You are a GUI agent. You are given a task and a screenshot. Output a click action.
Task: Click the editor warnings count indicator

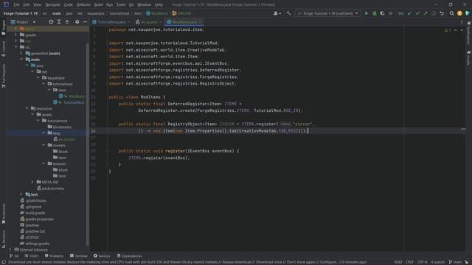[x=448, y=30]
